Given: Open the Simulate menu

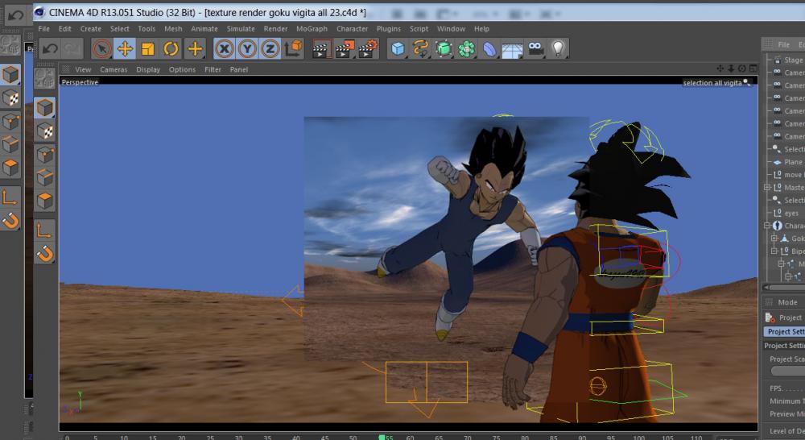Looking at the screenshot, I should click(x=241, y=29).
